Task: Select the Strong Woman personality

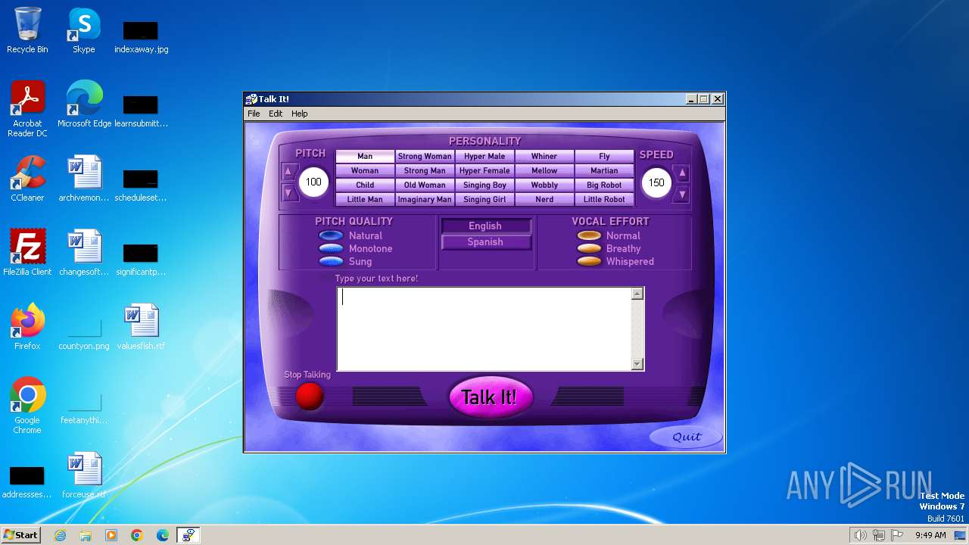Action: 425,157
